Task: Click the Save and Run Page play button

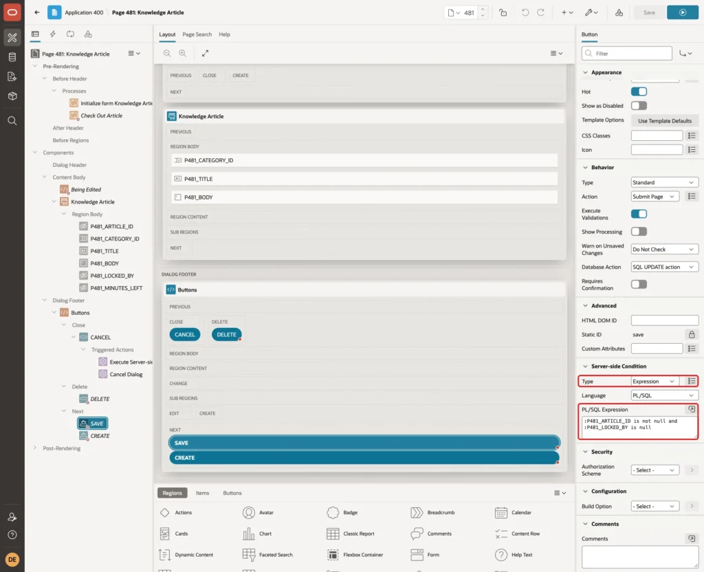Action: click(683, 12)
